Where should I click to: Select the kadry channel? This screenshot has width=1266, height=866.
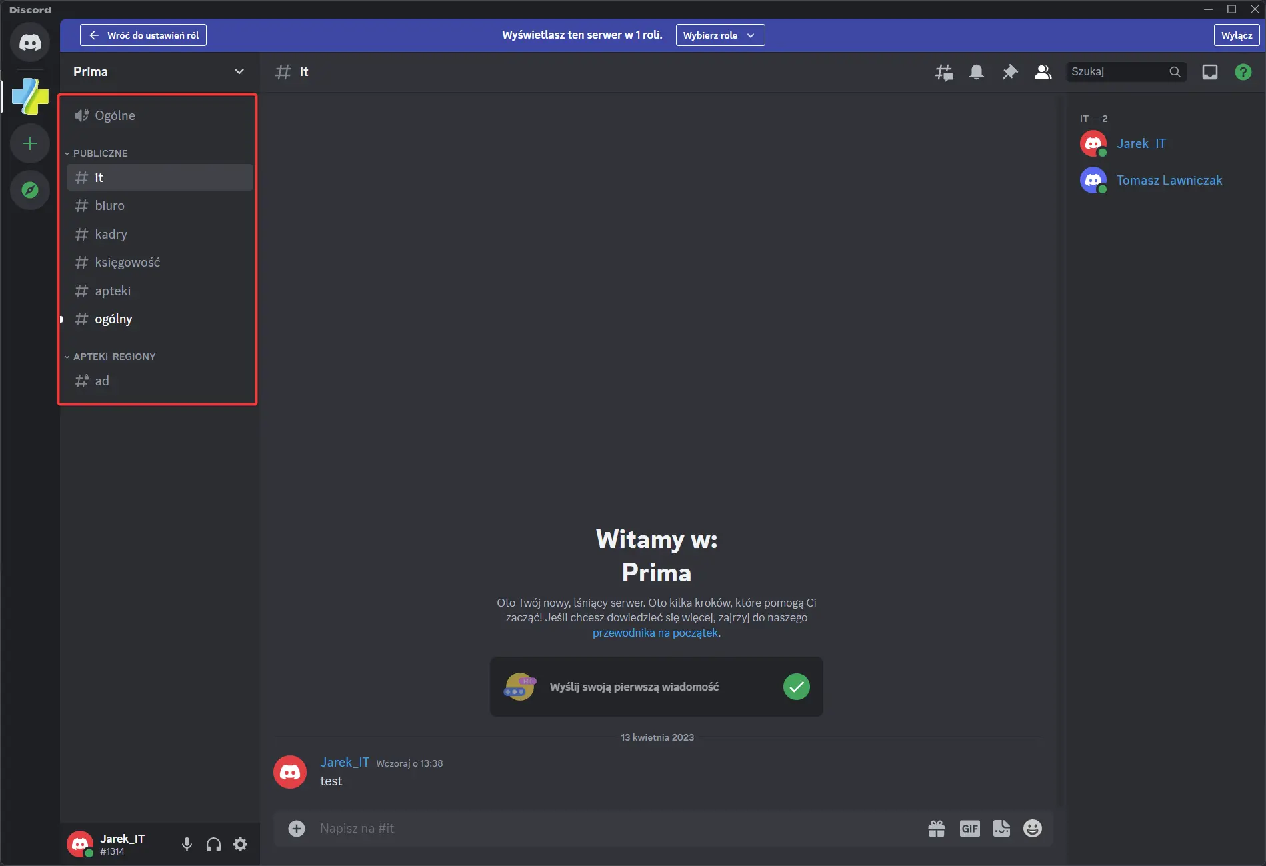(159, 234)
